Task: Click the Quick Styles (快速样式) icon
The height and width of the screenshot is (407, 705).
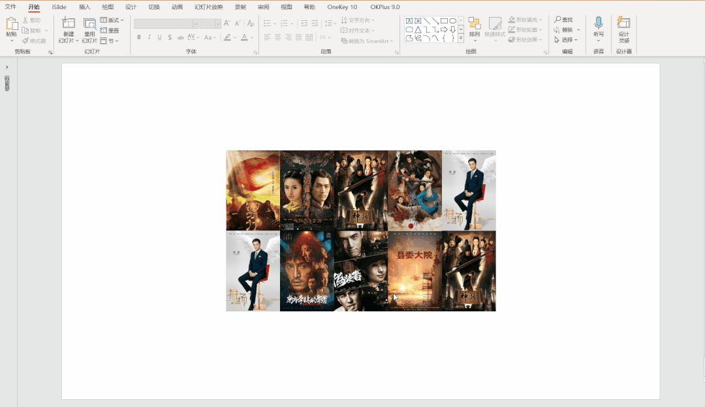Action: point(495,23)
